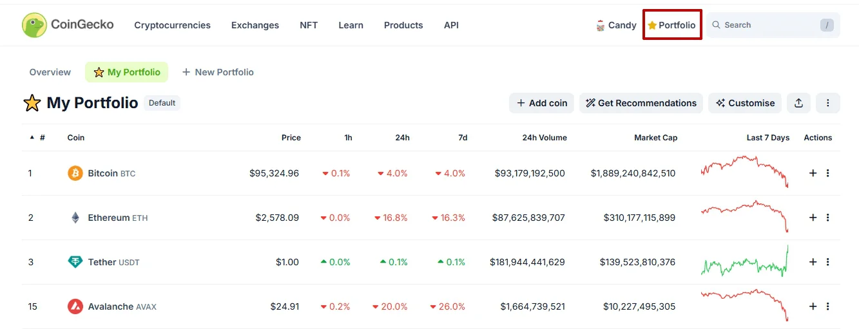The width and height of the screenshot is (859, 329).
Task: Sort by 24h Volume column header
Action: coord(545,138)
